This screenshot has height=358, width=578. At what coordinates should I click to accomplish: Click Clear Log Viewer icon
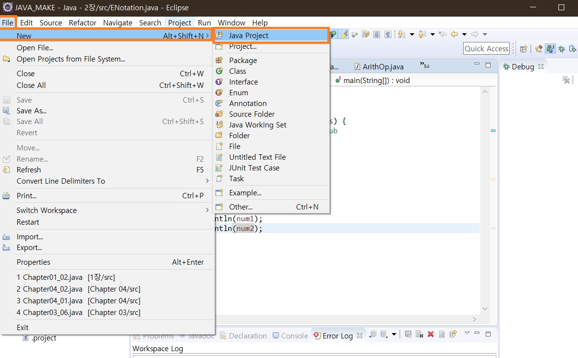419,335
